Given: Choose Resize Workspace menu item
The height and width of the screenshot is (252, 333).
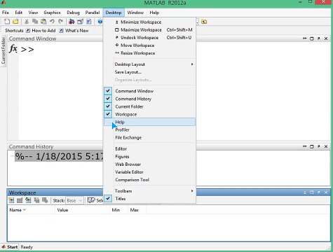Looking at the screenshot, I should coord(149,53).
